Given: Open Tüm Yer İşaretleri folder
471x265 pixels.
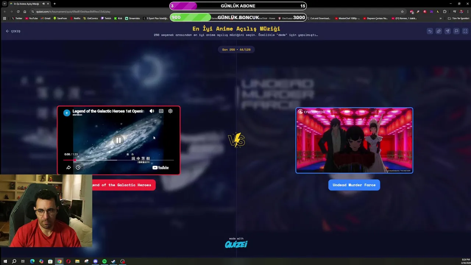Looking at the screenshot, I should tap(459, 18).
